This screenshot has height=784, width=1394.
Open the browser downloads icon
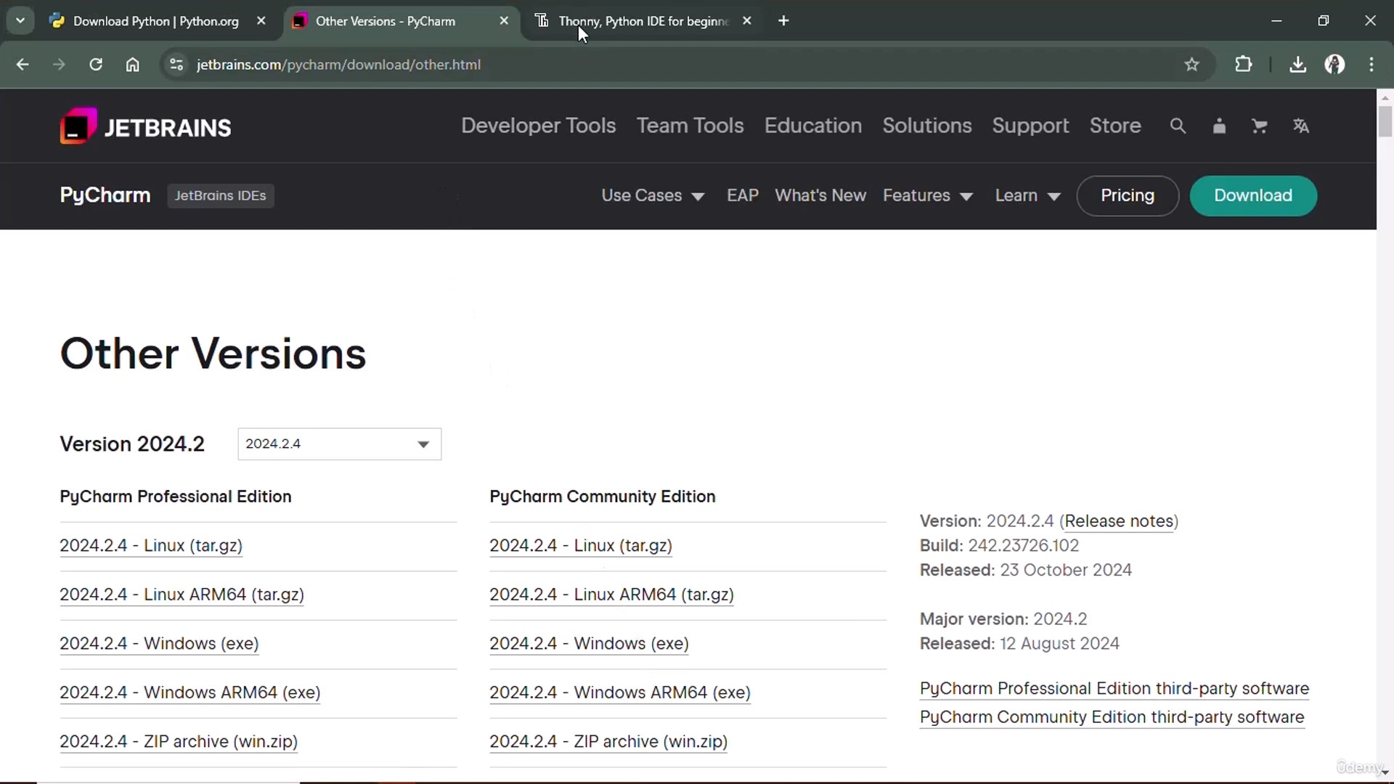[1297, 65]
